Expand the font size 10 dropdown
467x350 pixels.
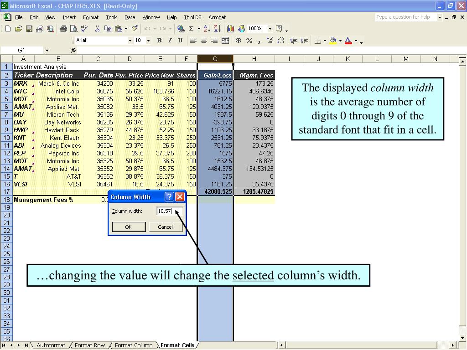point(148,41)
